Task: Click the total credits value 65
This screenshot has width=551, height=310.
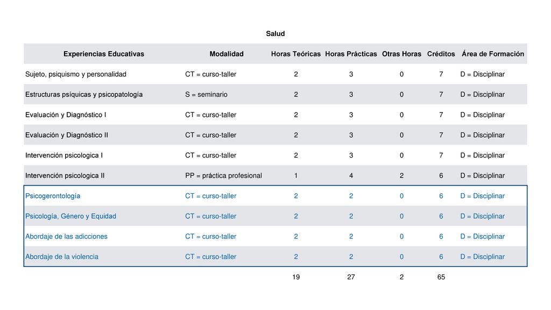Action: 441,277
